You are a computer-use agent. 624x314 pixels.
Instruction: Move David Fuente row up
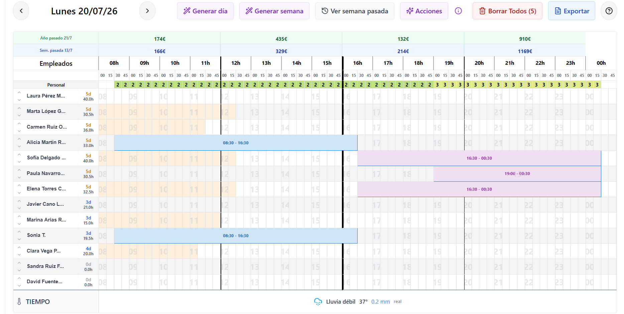(19, 278)
